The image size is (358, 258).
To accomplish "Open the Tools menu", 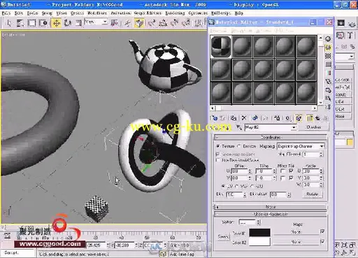I will tap(32, 13).
